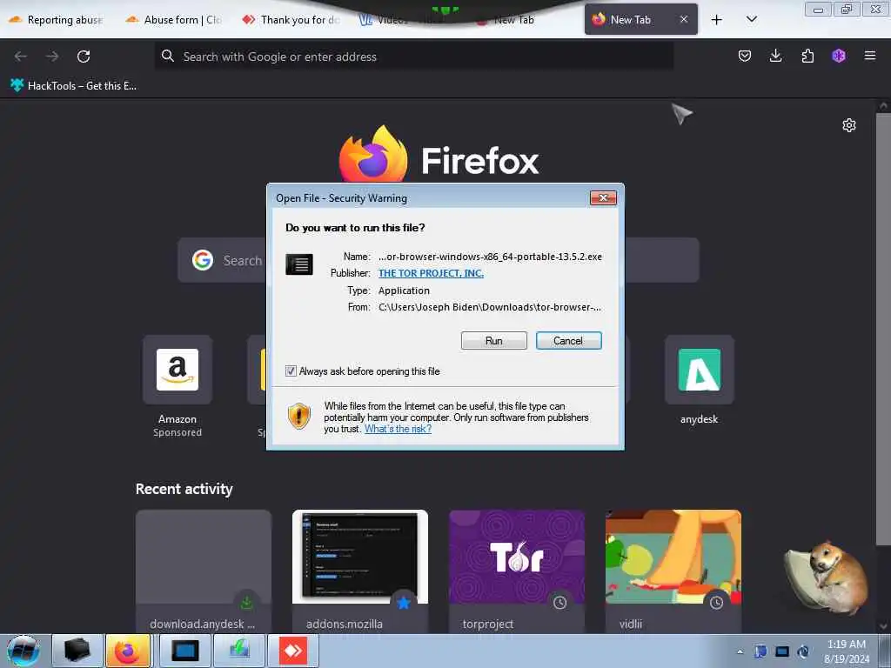Click the page vertical scrollbar

click(883, 330)
